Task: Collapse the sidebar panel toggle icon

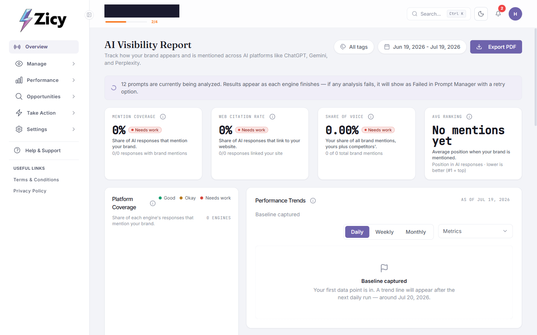Action: tap(89, 15)
